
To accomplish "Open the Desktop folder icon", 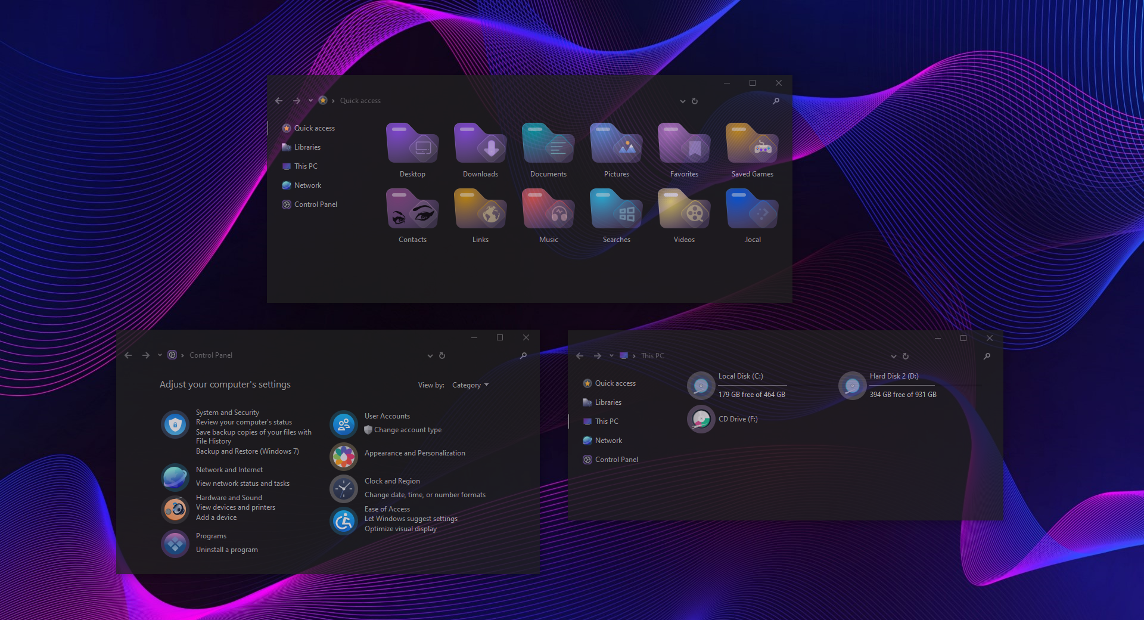I will (412, 144).
